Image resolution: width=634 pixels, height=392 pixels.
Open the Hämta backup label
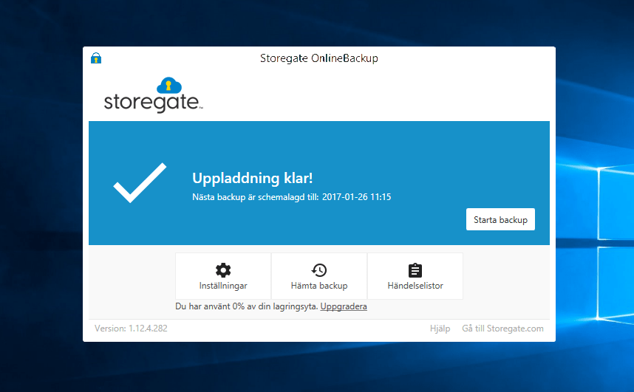319,286
